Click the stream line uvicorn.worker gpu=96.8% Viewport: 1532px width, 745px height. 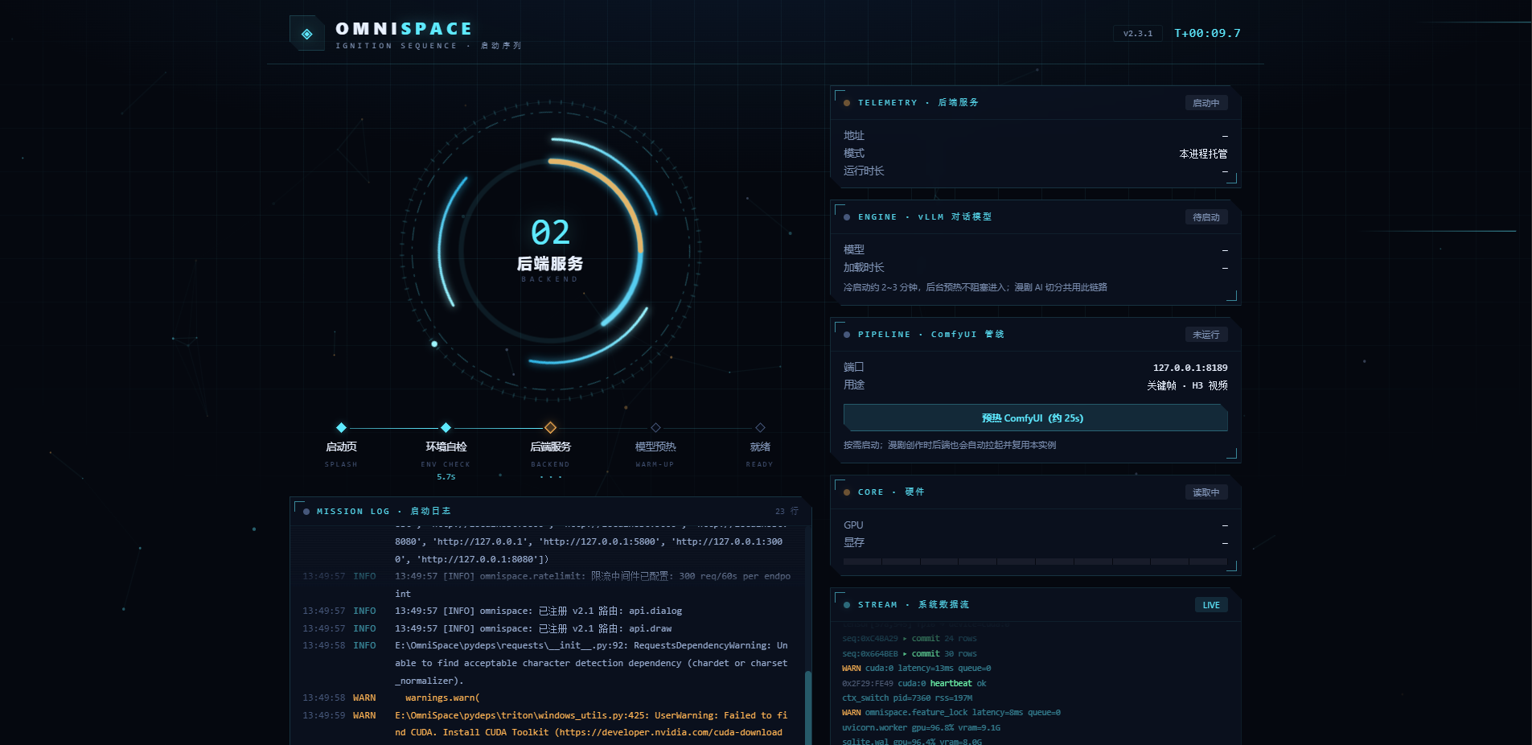[x=922, y=728]
